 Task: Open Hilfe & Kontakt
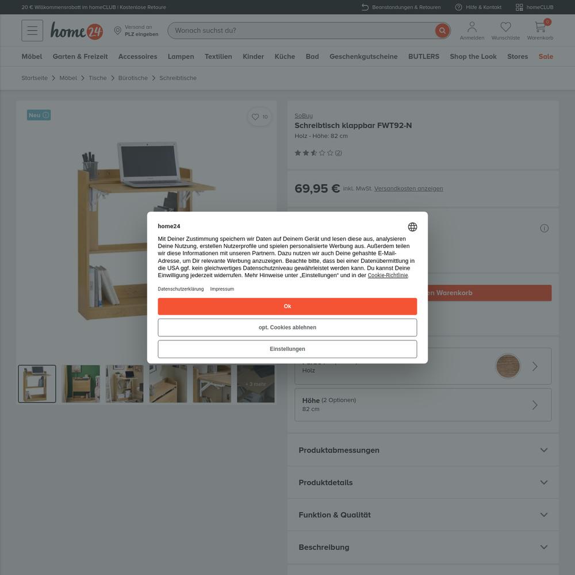478,7
